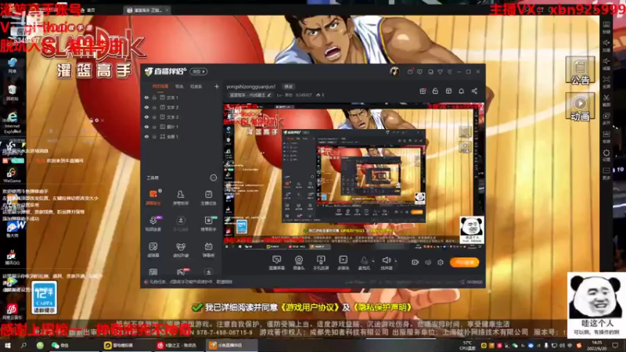The height and width of the screenshot is (352, 626).
Task: Share the room with the share icon
Action: click(474, 91)
